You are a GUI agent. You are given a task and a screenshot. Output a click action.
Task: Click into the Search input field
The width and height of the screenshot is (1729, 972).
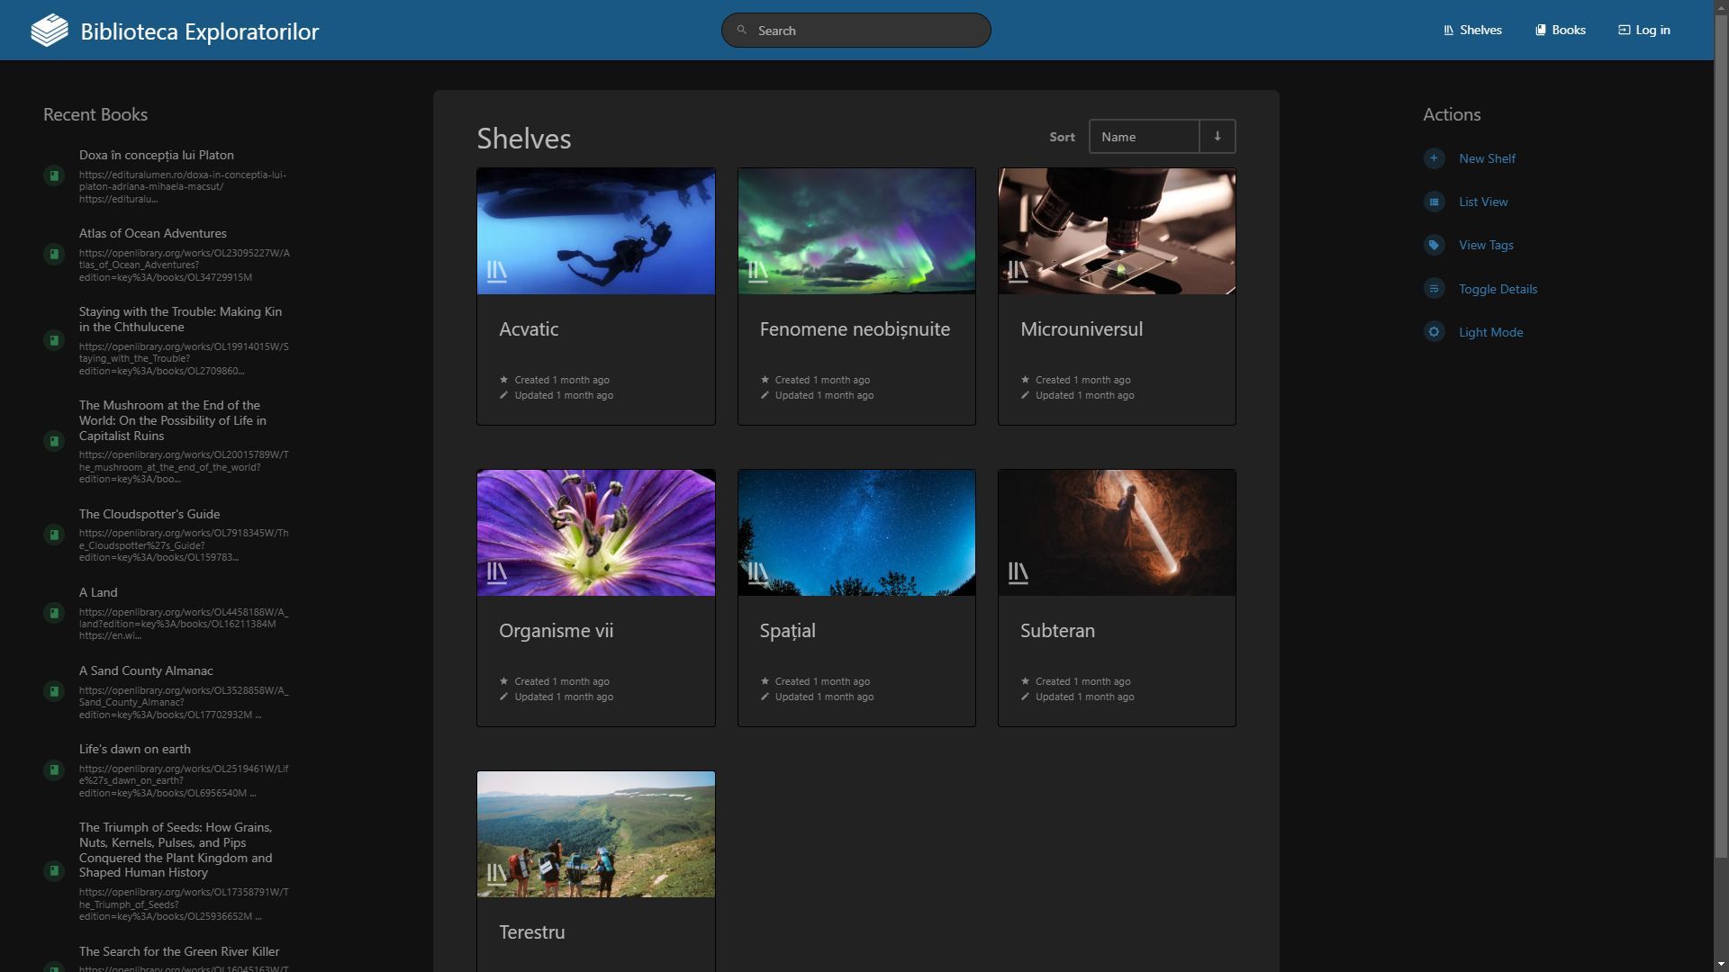pyautogui.click(x=864, y=31)
